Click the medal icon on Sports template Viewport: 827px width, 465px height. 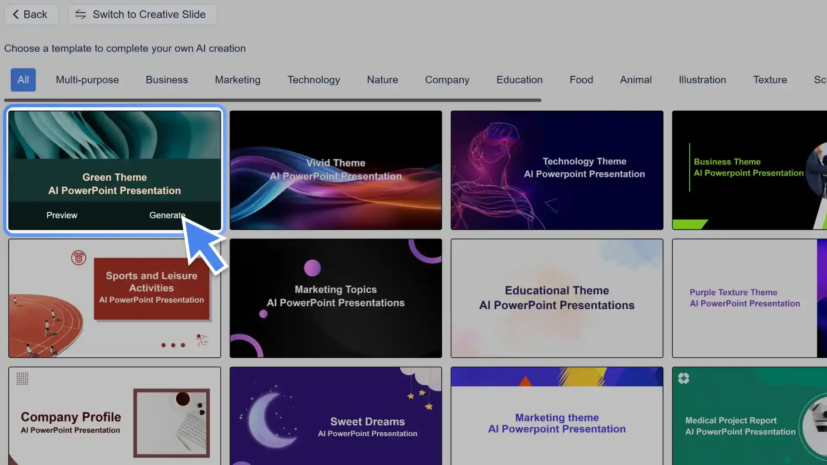tap(78, 258)
